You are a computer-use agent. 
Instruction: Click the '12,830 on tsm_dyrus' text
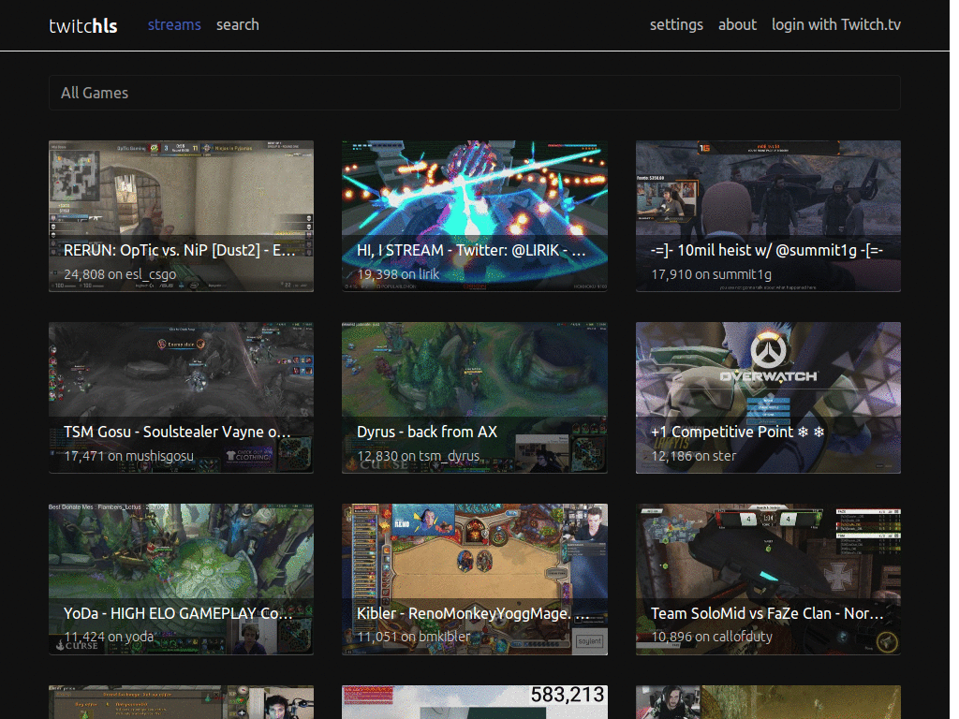click(419, 456)
